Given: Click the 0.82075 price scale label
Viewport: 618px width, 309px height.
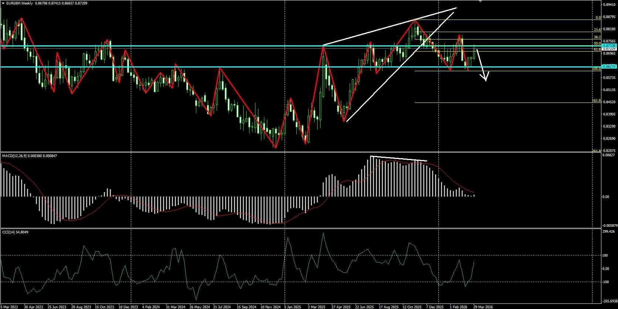Looking at the screenshot, I should (609, 151).
